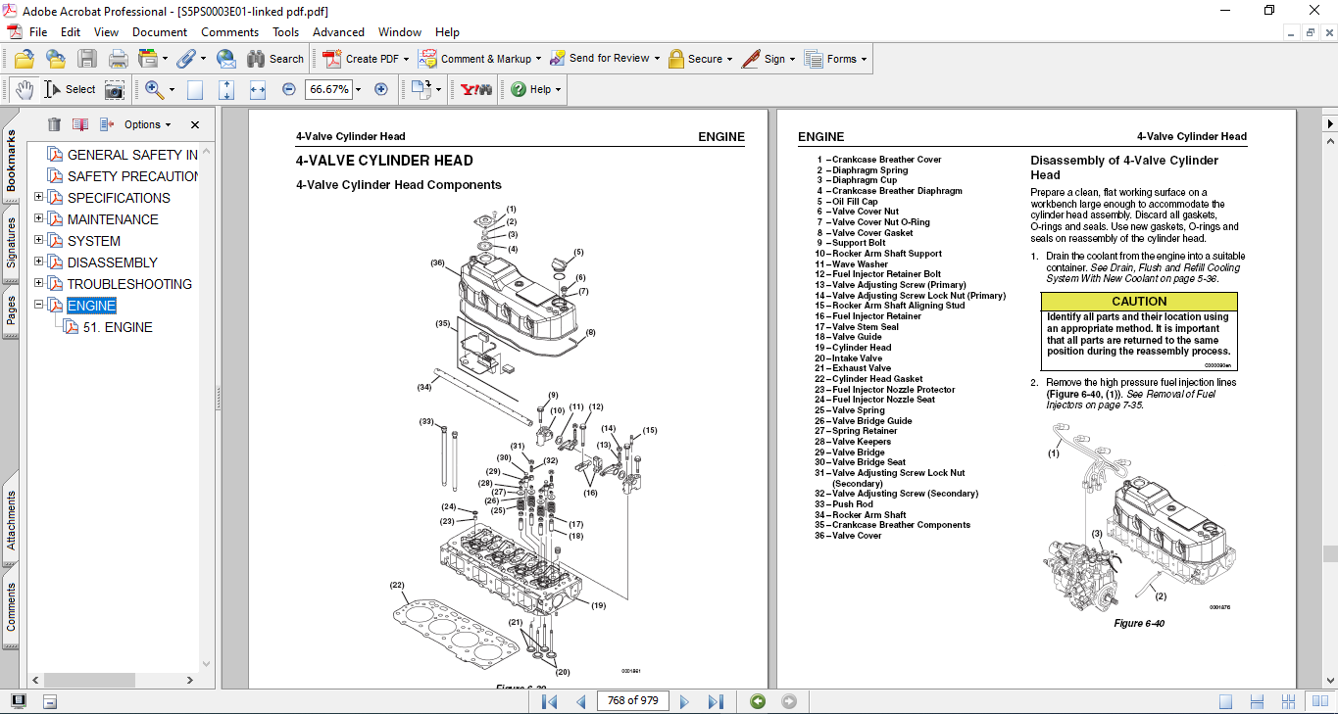Expand the SPECIFICATIONS bookmark
This screenshot has width=1338, height=714.
pyautogui.click(x=39, y=198)
